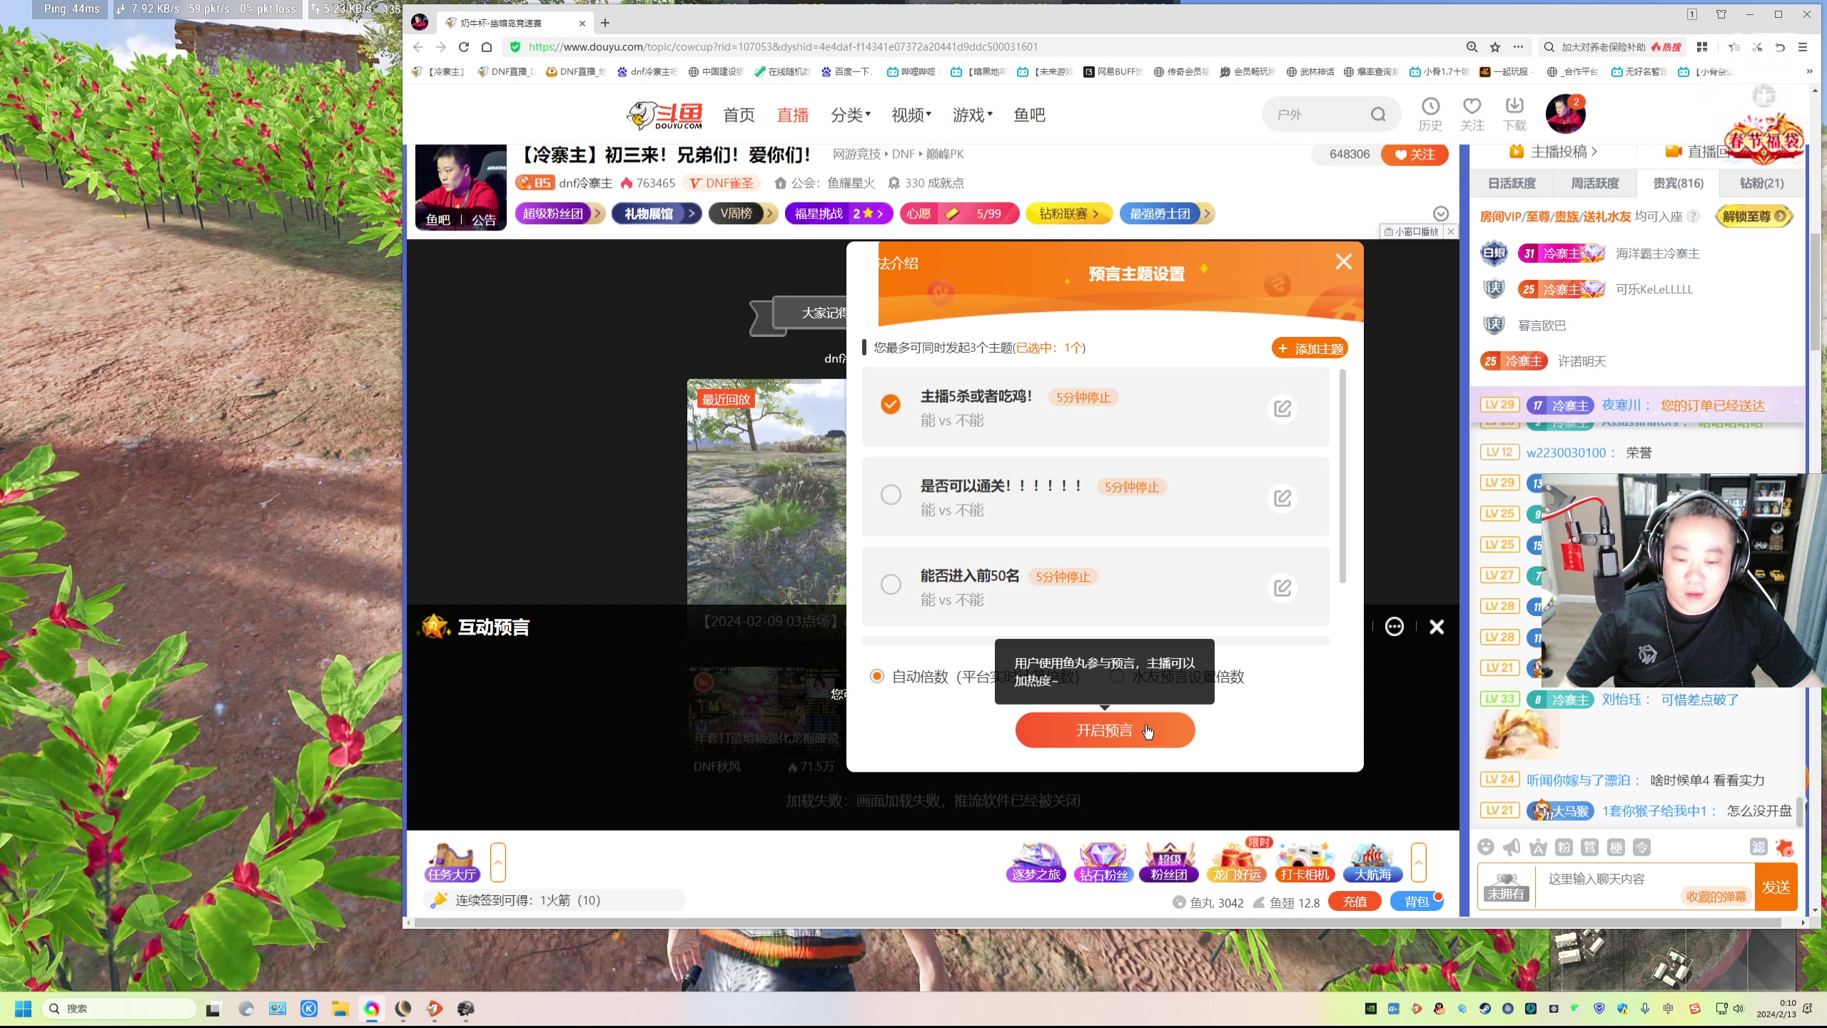1827x1028 pixels.
Task: Click the 滤 filter icon in chat
Action: pos(1758,847)
